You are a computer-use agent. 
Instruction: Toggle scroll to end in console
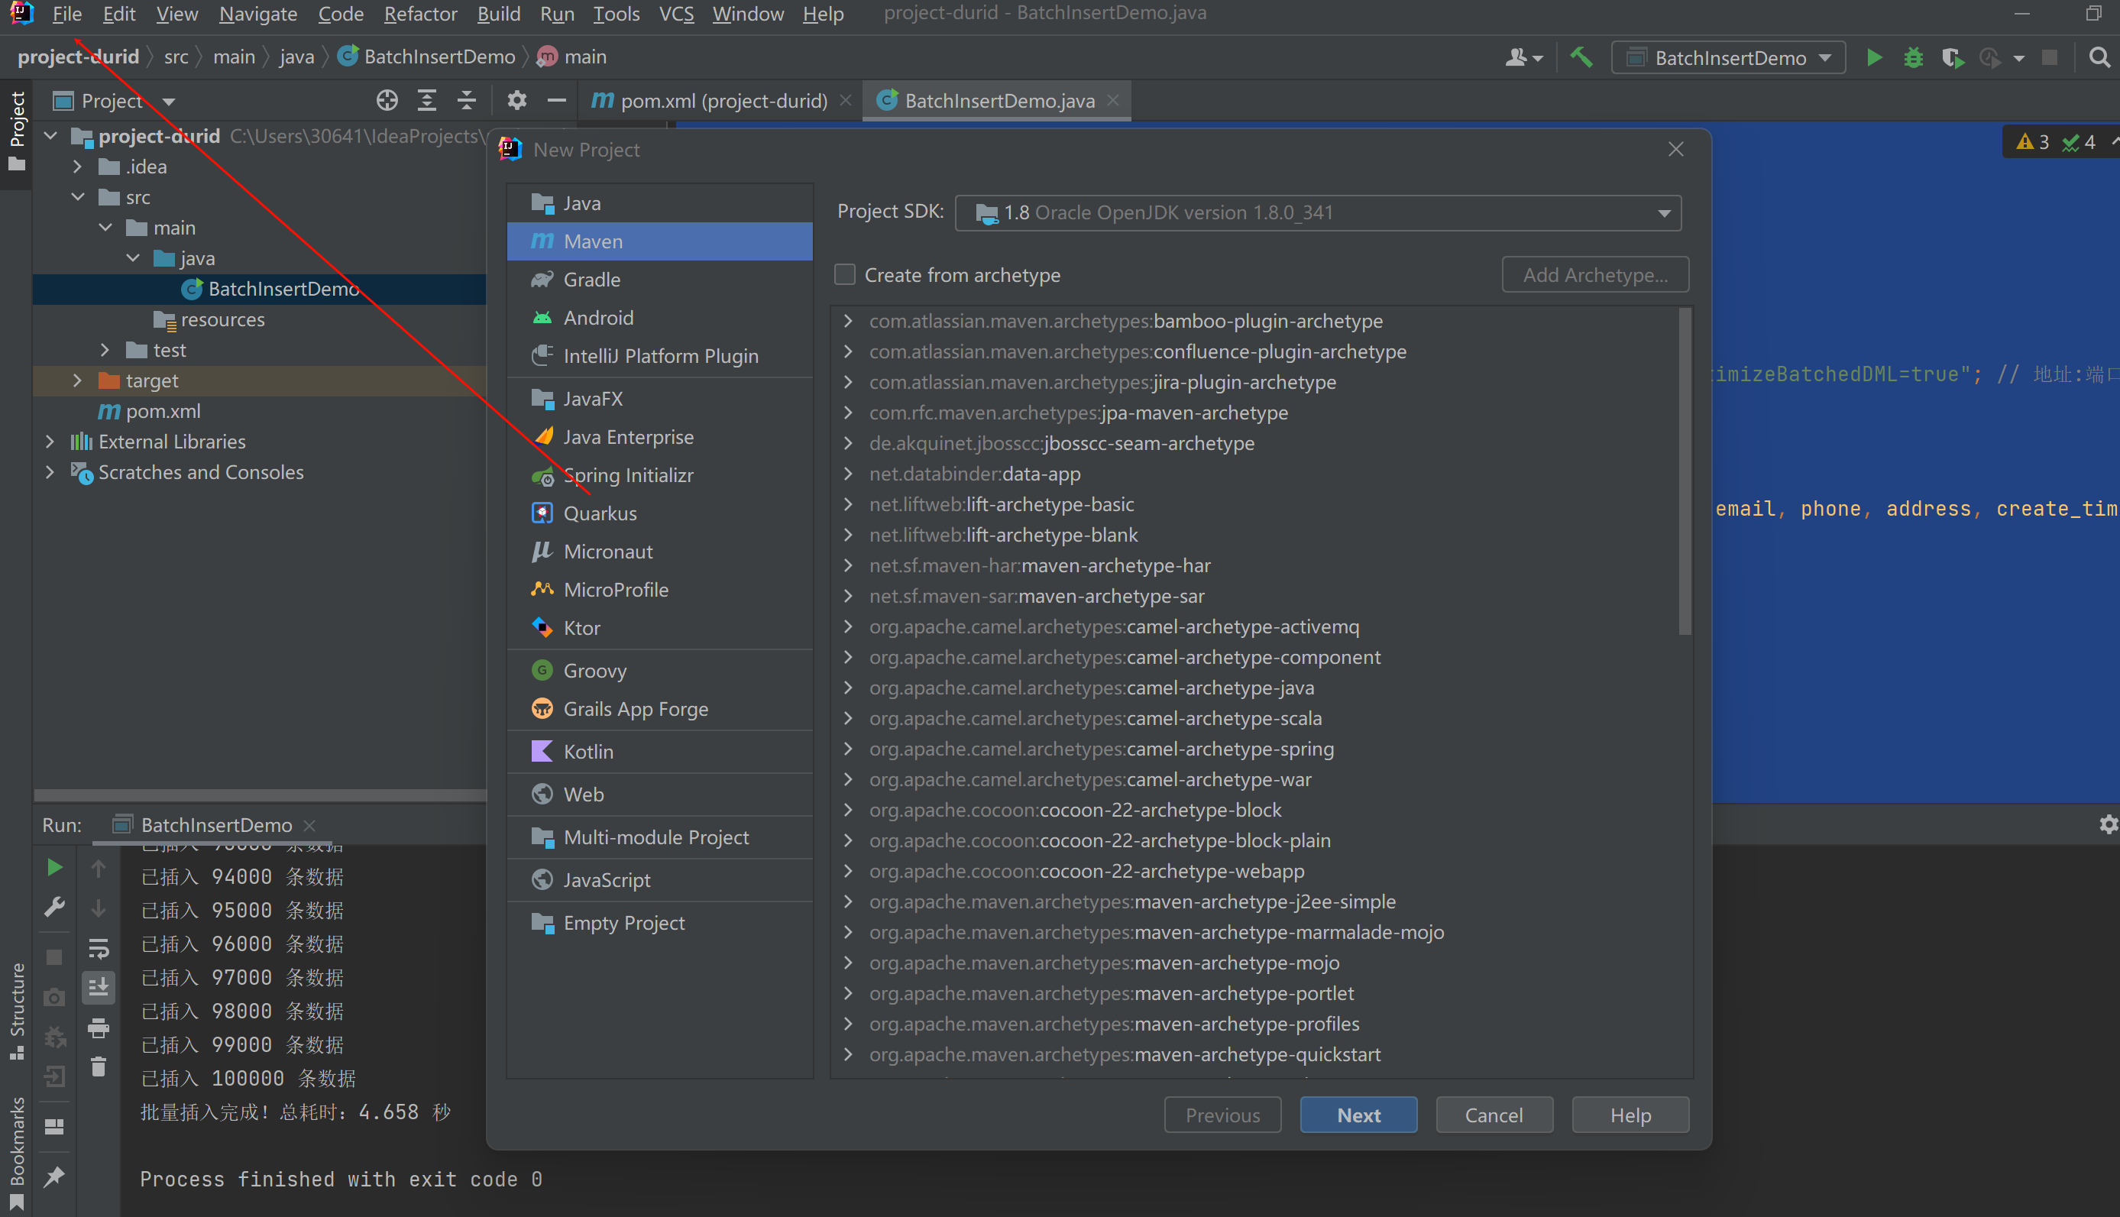(99, 987)
